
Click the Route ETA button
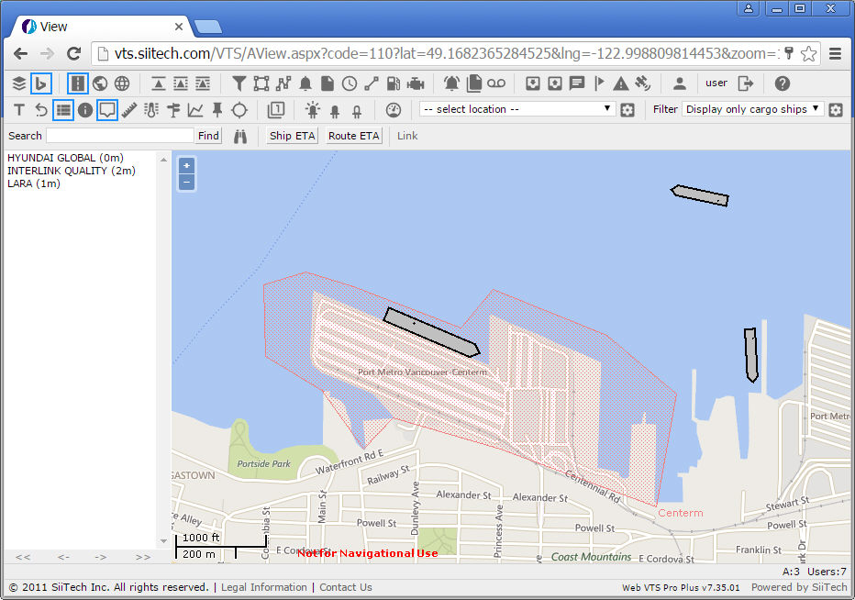coord(354,136)
